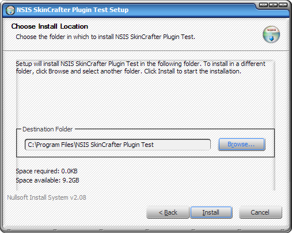Screen dimensions: 292x233
Task: Click inside the Destination Folder path field
Action: click(x=117, y=145)
